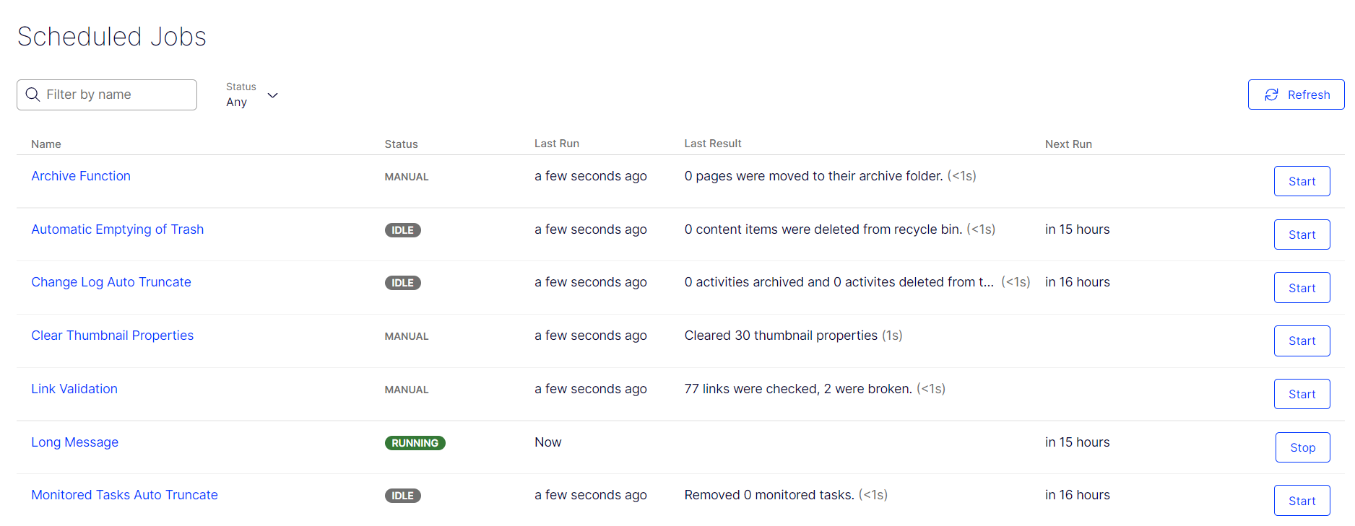Open the Link Validation job
The width and height of the screenshot is (1355, 526).
click(74, 389)
